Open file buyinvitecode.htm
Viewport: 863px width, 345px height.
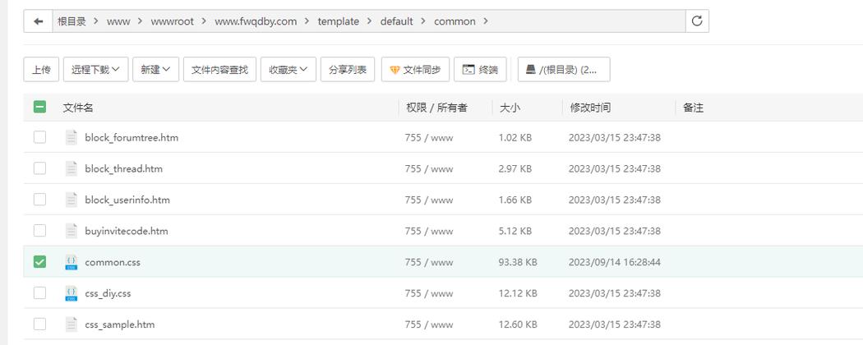[127, 231]
